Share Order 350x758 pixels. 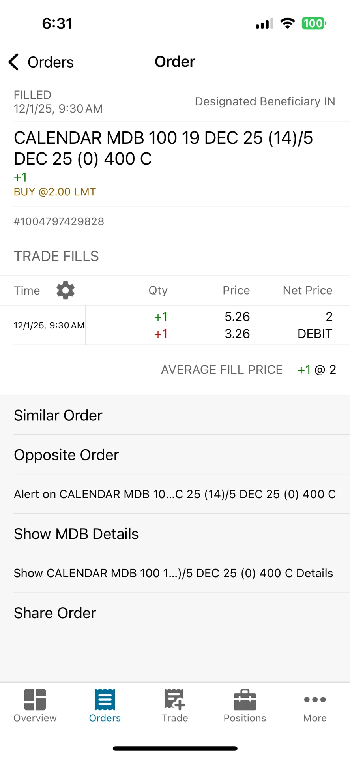point(175,613)
